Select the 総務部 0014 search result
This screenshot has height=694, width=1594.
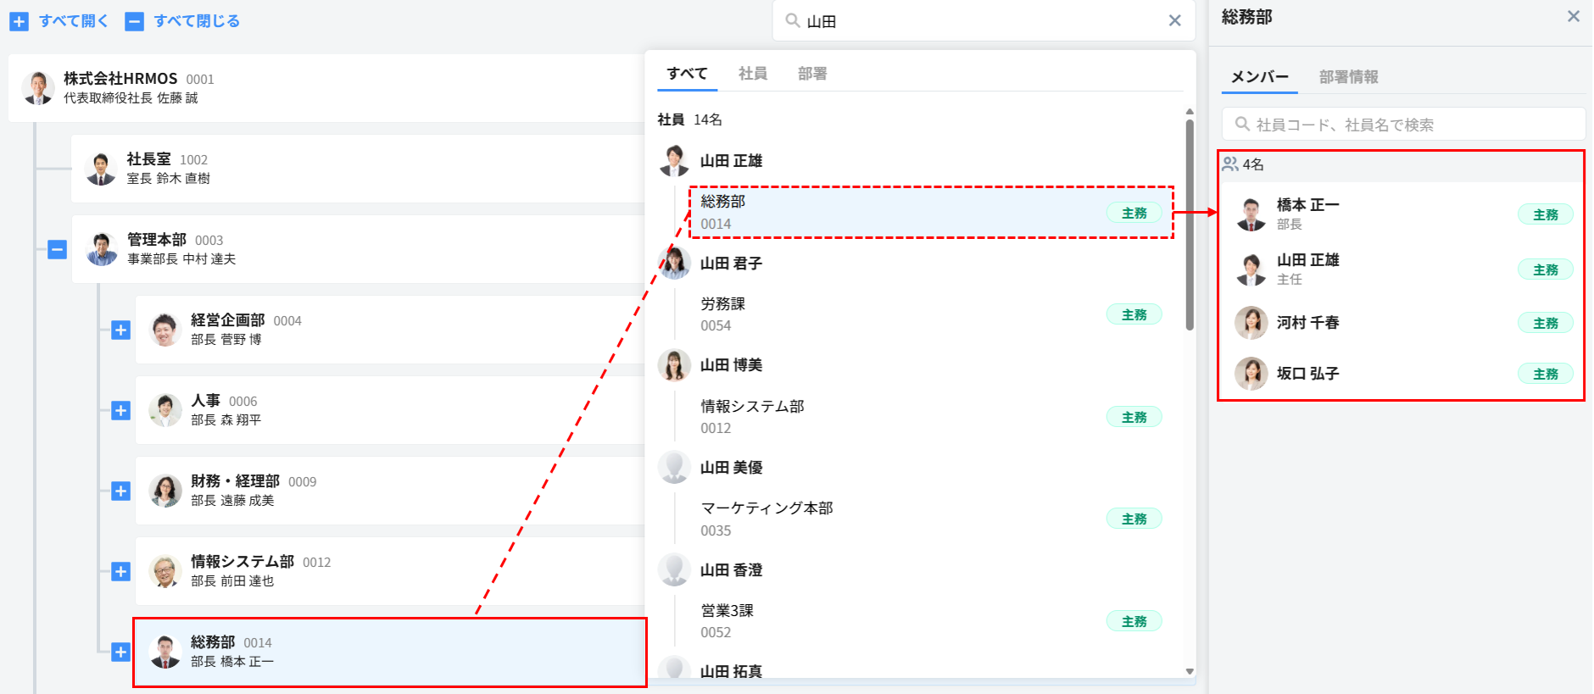(x=931, y=212)
